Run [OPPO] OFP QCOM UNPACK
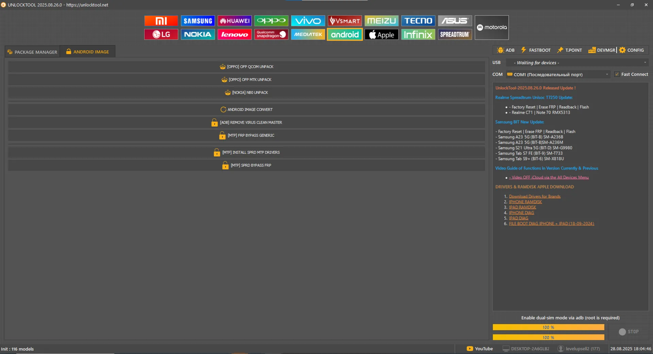 pos(247,67)
